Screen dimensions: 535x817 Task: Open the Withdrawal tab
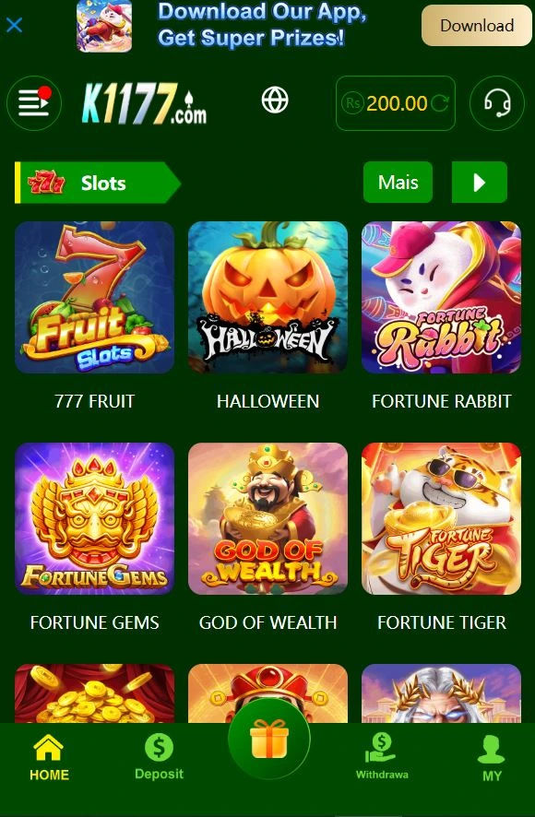(x=382, y=756)
